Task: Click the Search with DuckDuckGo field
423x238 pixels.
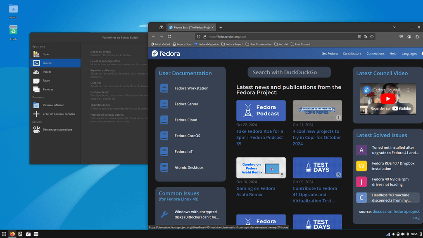Action: (x=289, y=72)
